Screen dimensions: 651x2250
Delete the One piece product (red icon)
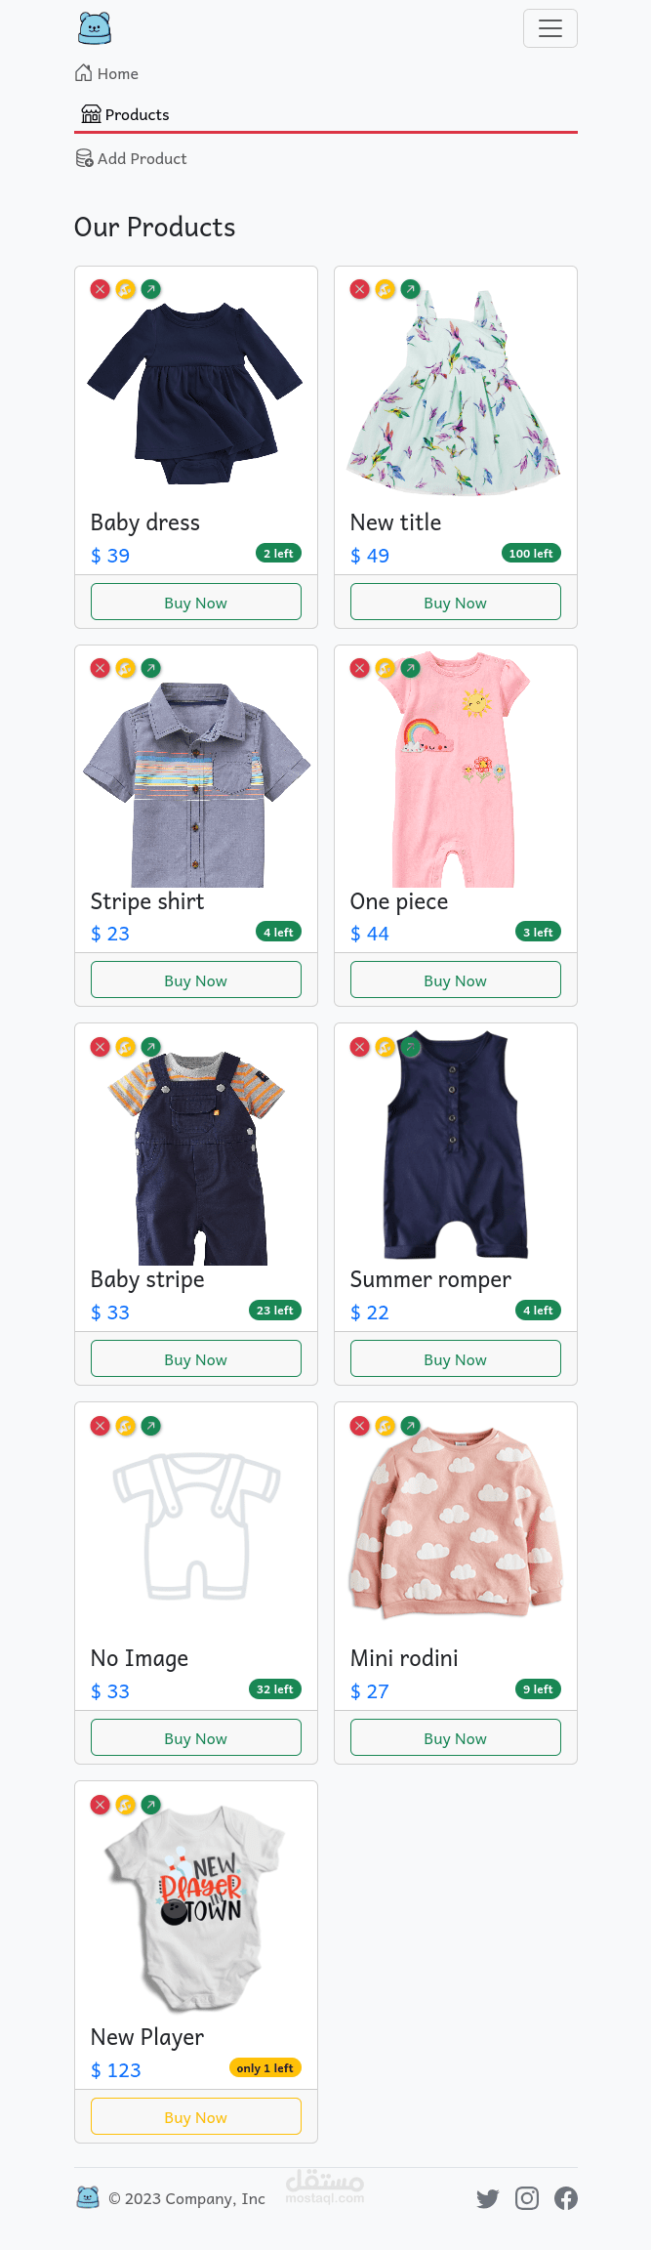point(360,668)
